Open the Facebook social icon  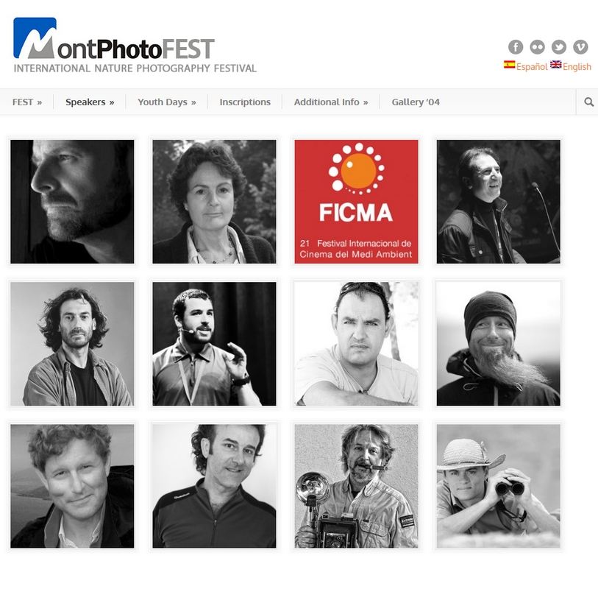tap(515, 47)
